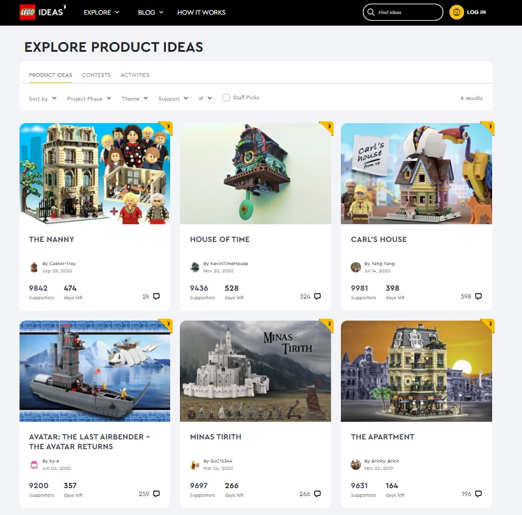Expand the Sort by dropdown
Screen dimensions: 522x515
click(x=43, y=99)
